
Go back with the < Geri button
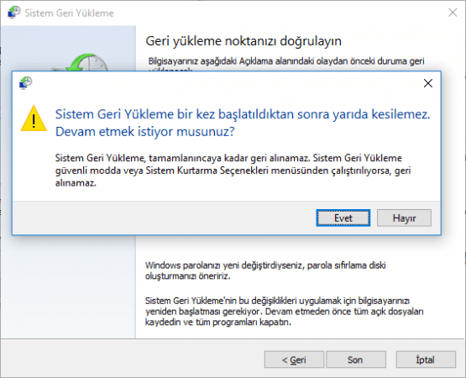coord(294,360)
